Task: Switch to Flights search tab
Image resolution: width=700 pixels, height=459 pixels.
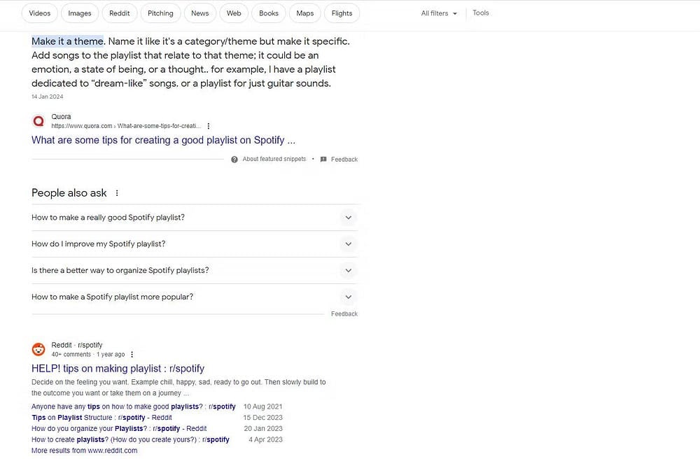Action: 342,13
